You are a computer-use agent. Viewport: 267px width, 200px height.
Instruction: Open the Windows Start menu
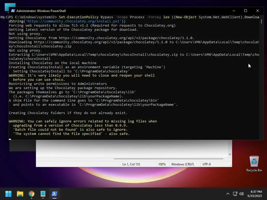[x=8, y=194]
